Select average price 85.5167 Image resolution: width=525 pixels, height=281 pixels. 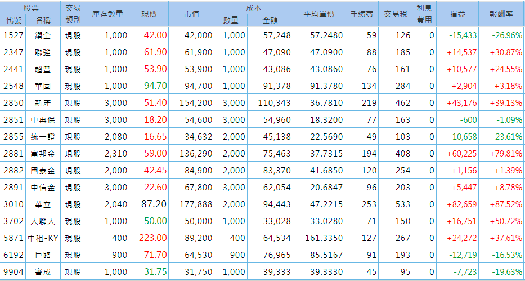pos(327,255)
